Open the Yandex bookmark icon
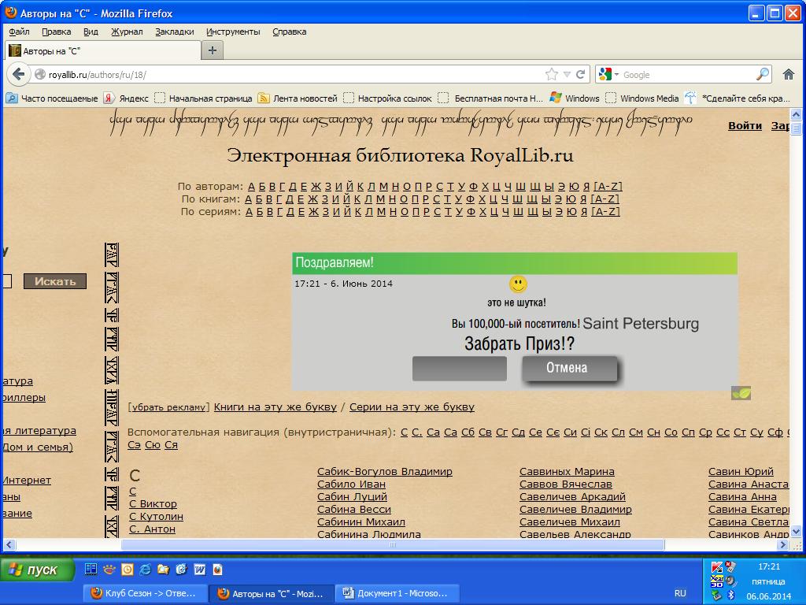This screenshot has width=806, height=605. [x=109, y=98]
